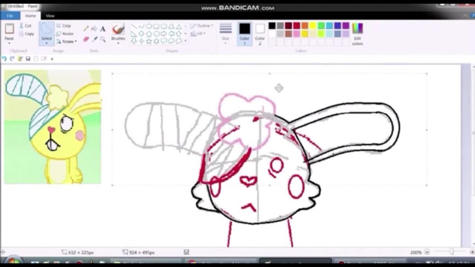
Task: Select the oval shape
Action: click(x=149, y=26)
